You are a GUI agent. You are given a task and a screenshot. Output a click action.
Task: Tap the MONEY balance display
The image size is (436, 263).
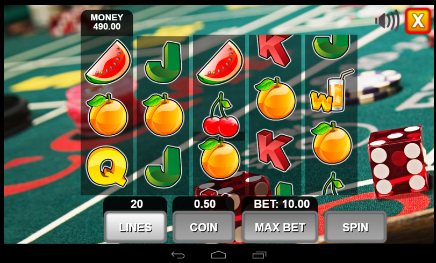pyautogui.click(x=107, y=22)
